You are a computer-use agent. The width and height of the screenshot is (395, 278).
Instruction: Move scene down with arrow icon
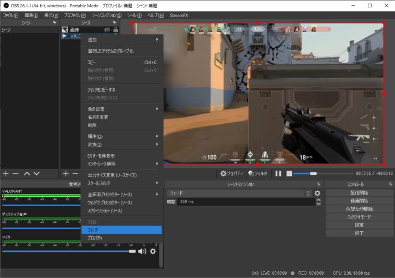coord(36,173)
